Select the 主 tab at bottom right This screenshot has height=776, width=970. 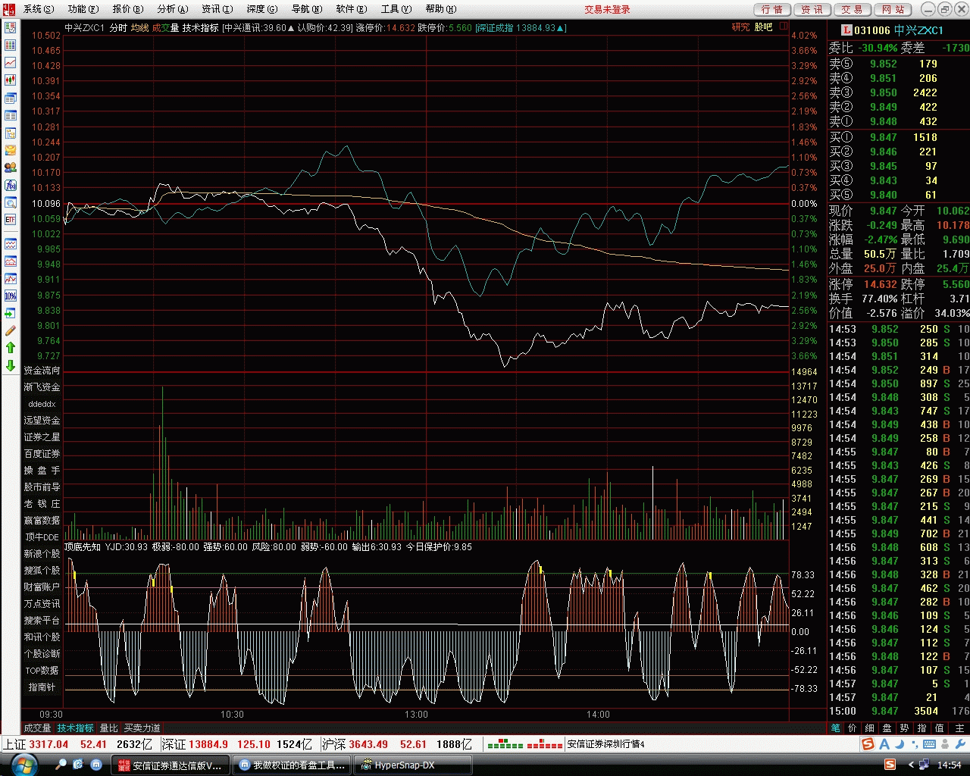click(x=959, y=728)
